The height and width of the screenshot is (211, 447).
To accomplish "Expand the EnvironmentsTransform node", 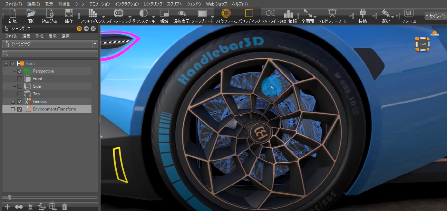I will tap(13, 109).
